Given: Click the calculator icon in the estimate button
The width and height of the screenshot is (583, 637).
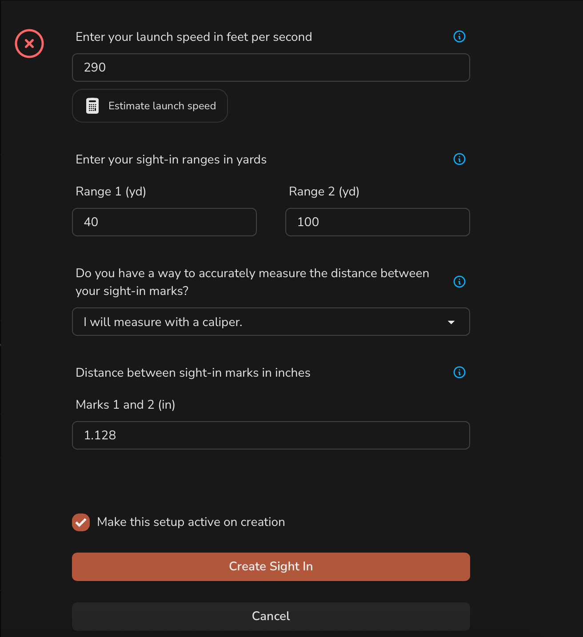Looking at the screenshot, I should (x=92, y=106).
